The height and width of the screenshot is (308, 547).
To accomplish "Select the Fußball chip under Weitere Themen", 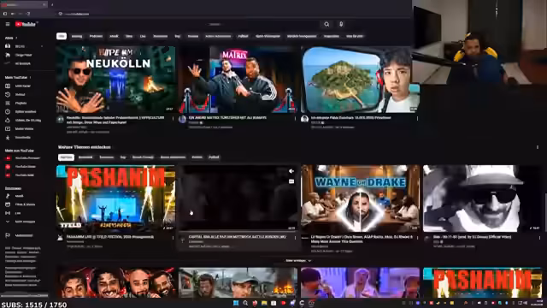I will (214, 157).
